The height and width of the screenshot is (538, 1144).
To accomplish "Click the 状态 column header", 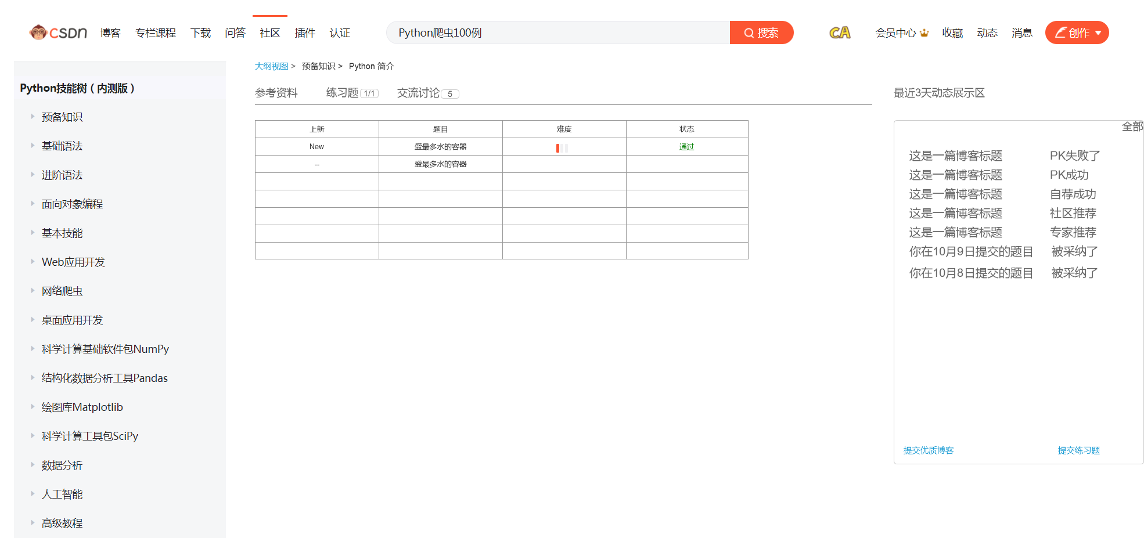I will (x=687, y=129).
